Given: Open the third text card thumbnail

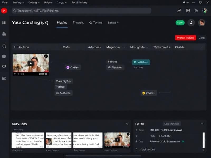Looking at the screenshot, I should (88, 140).
